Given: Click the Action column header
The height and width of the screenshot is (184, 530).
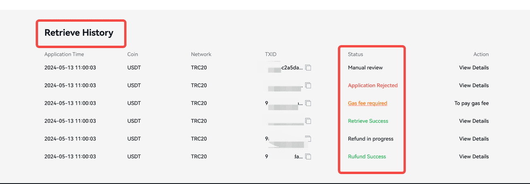Looking at the screenshot, I should [x=481, y=54].
